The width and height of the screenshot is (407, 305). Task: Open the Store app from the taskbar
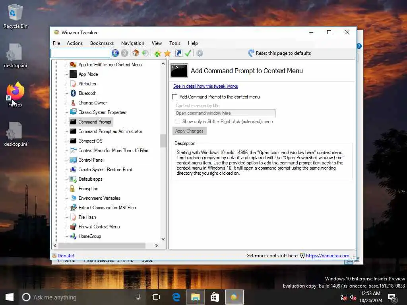click(215, 297)
